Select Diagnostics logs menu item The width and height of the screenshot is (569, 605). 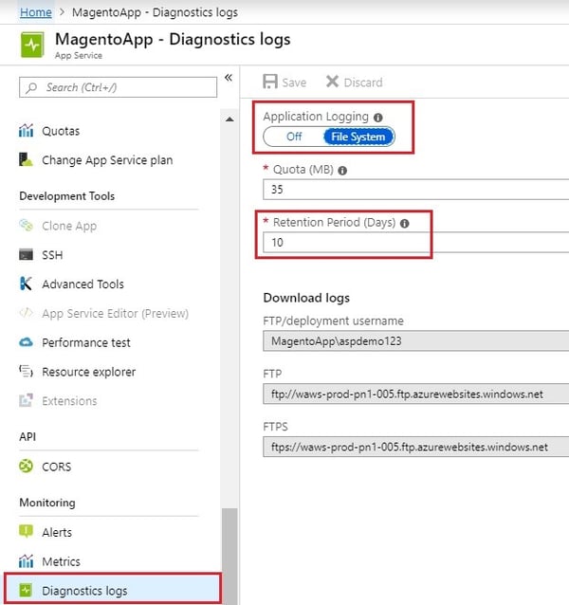tap(113, 590)
